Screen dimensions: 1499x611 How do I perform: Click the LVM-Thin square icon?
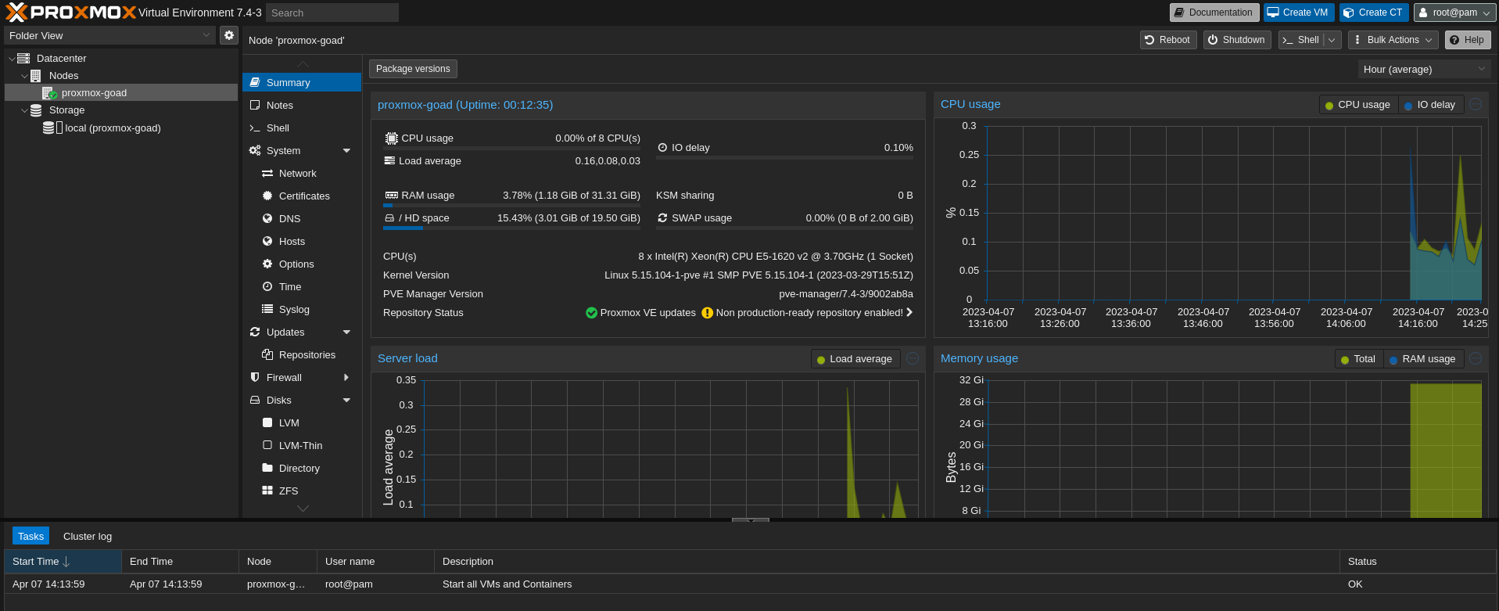click(267, 445)
